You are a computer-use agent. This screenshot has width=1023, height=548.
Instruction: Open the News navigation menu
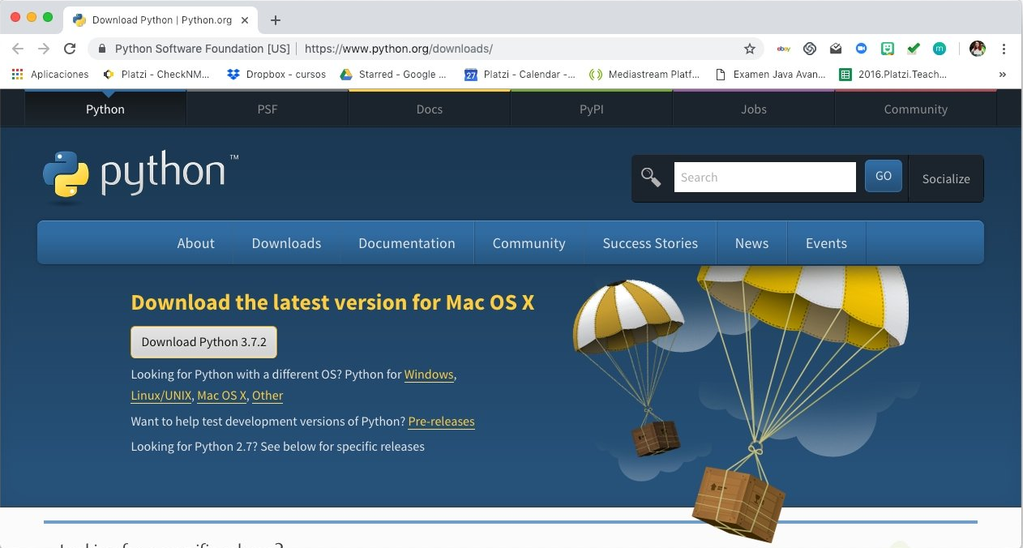[x=751, y=243]
